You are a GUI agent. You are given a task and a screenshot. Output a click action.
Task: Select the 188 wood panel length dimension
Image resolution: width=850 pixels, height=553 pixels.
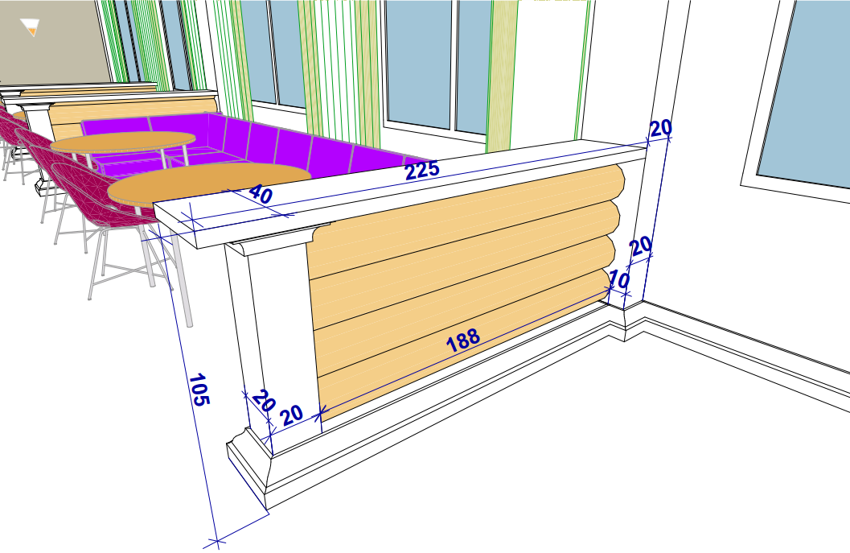(x=463, y=340)
